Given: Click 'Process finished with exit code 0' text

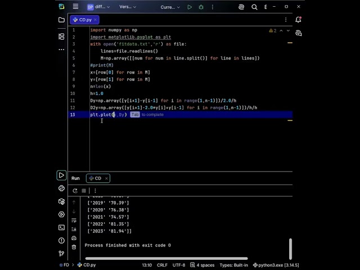Looking at the screenshot, I should (x=128, y=245).
